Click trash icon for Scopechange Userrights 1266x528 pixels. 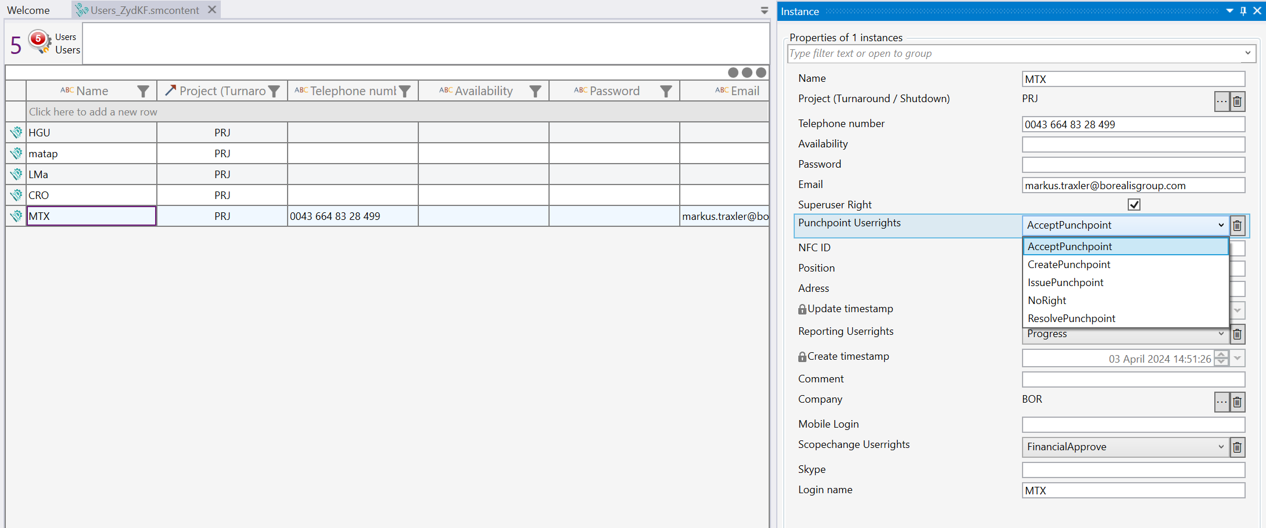[1238, 447]
